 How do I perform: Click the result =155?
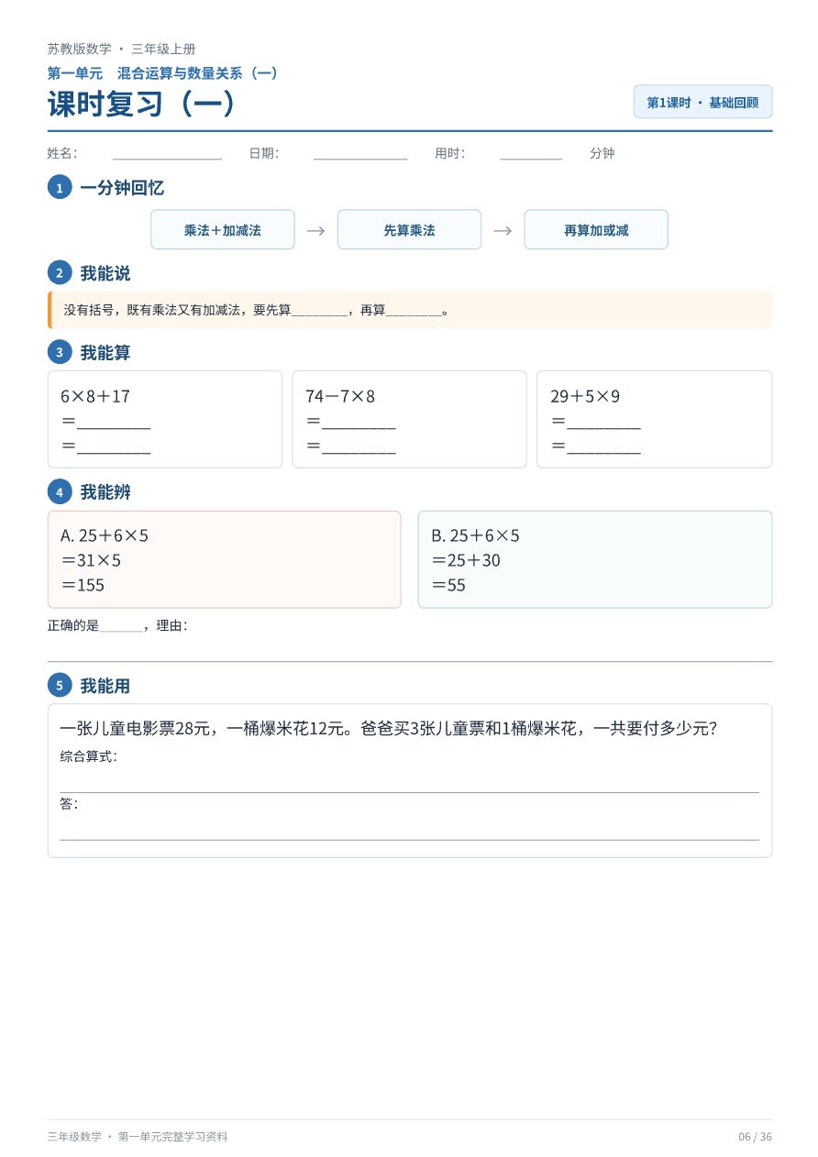(x=83, y=585)
